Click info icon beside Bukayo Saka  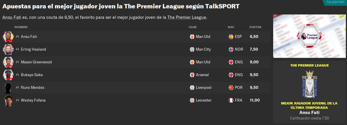(x=17, y=75)
